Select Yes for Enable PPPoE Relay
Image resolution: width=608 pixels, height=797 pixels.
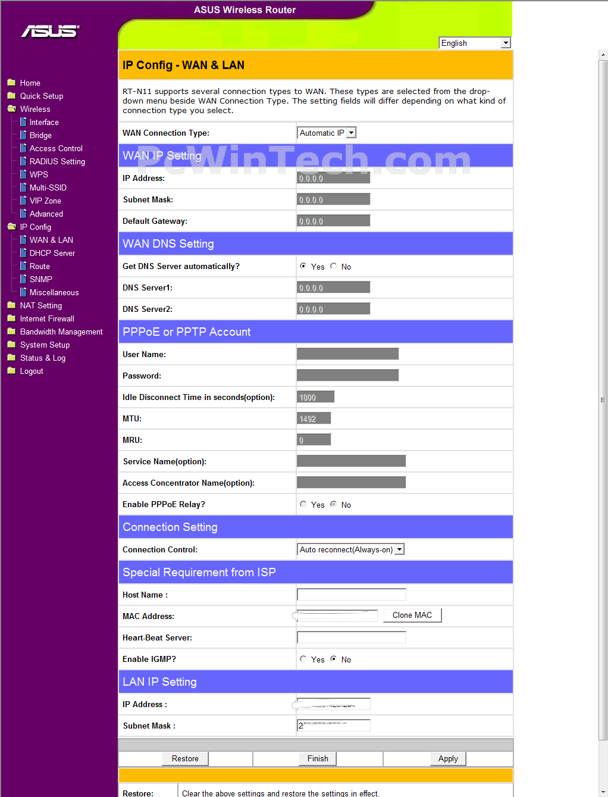[303, 504]
